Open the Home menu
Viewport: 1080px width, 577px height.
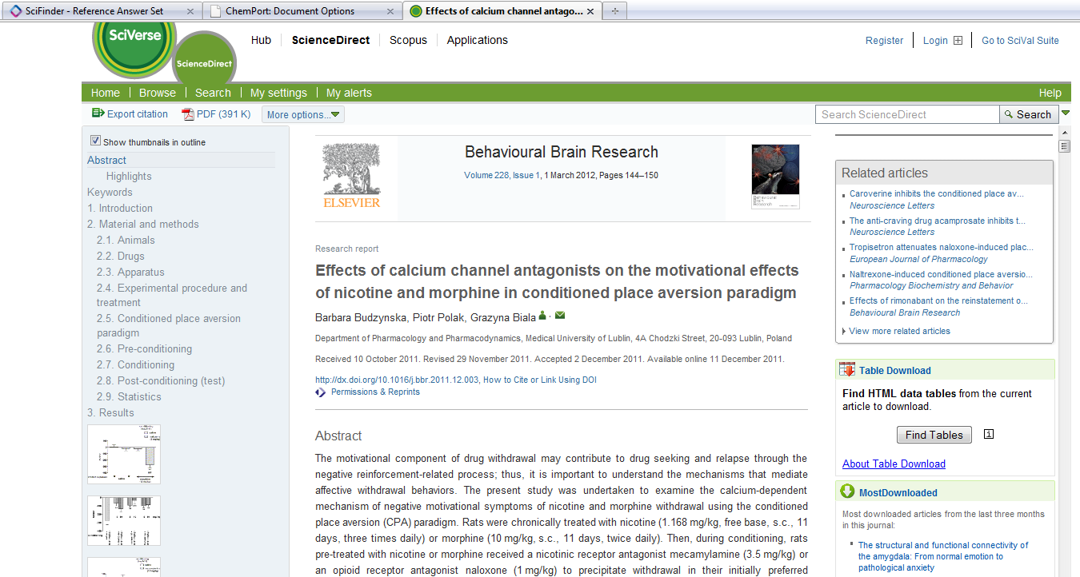click(106, 93)
